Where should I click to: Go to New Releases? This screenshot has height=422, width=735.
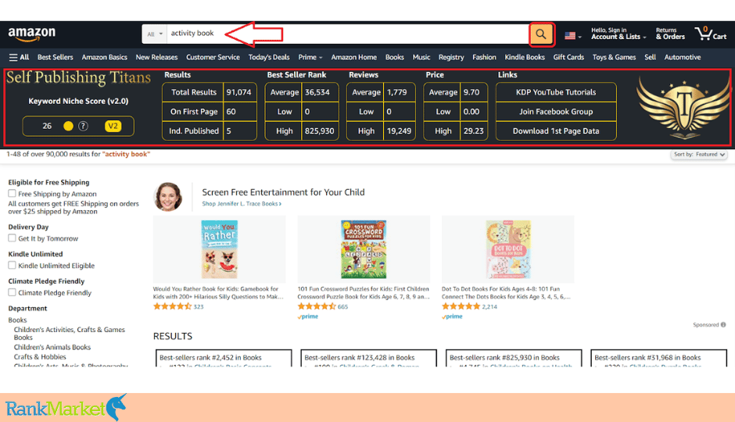click(156, 57)
